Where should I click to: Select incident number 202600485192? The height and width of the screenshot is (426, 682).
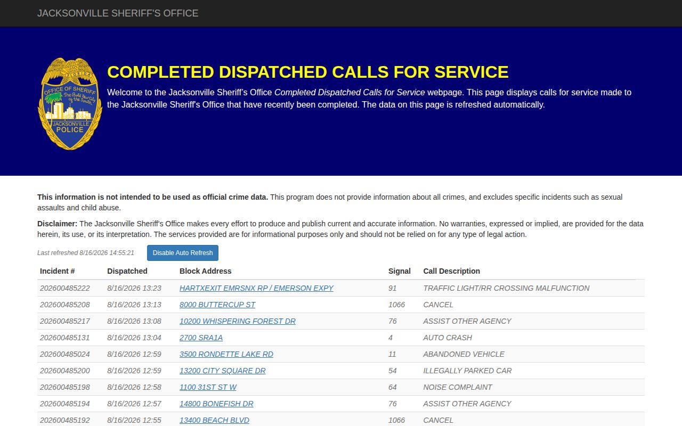tap(65, 420)
